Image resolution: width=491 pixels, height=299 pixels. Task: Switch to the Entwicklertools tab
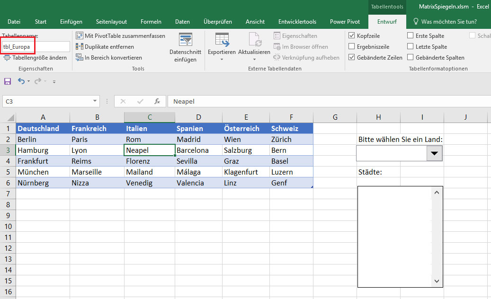tap(297, 22)
